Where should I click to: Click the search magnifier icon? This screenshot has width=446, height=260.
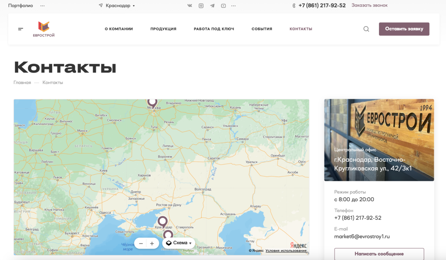[x=366, y=29]
